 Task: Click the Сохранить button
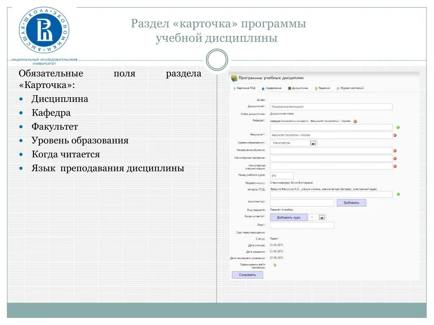(x=247, y=275)
